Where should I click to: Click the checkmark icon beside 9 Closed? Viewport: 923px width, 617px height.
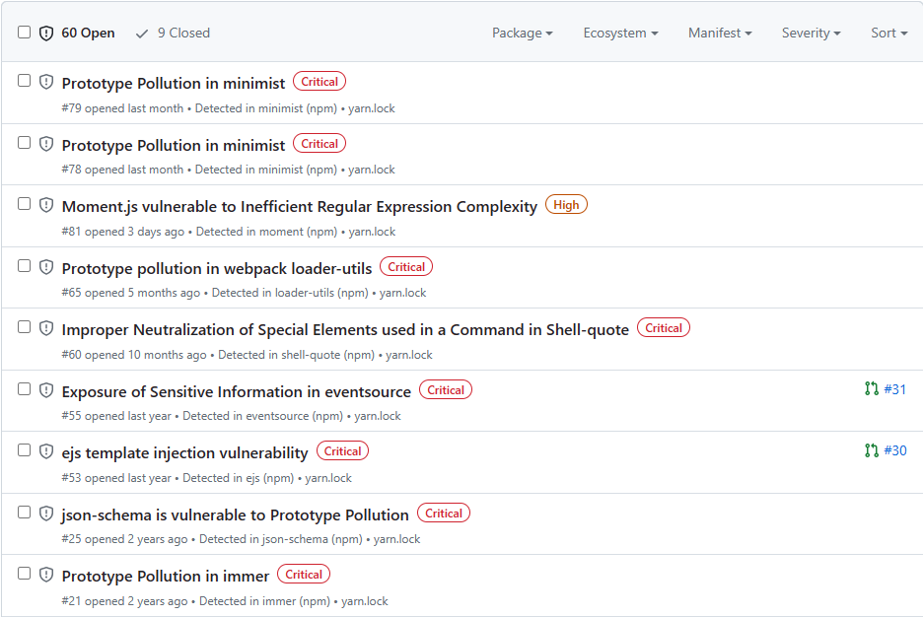(142, 34)
